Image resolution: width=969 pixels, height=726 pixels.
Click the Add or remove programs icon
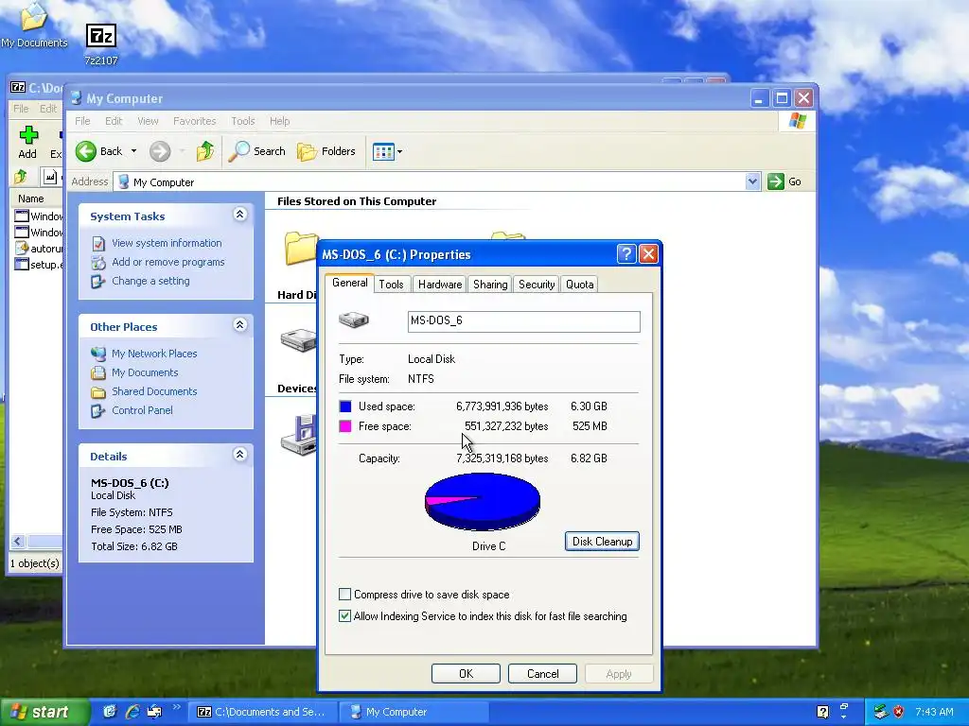(98, 263)
